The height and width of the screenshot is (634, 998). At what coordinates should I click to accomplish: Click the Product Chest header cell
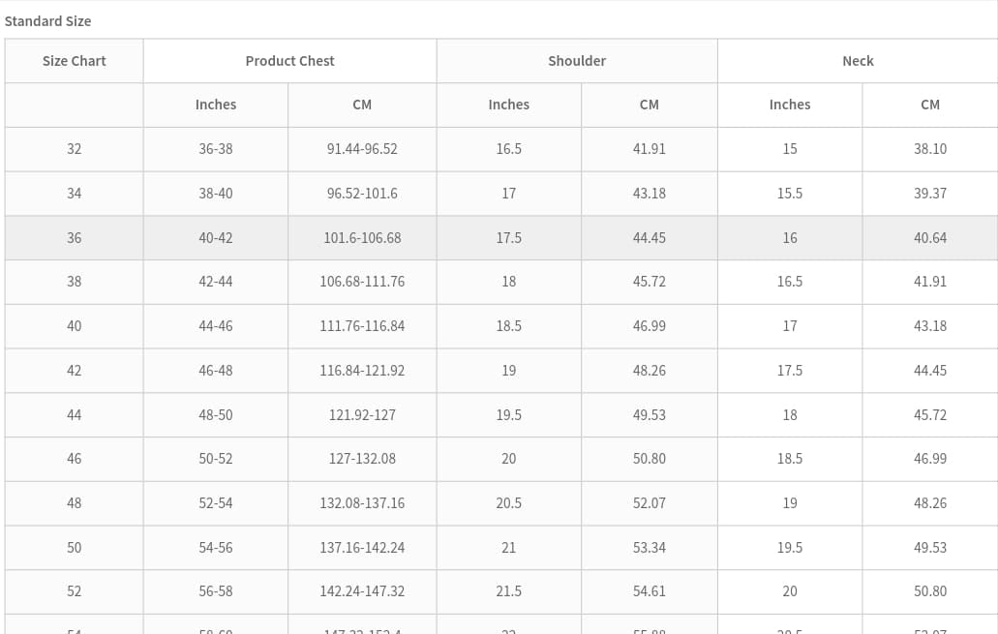tap(289, 61)
